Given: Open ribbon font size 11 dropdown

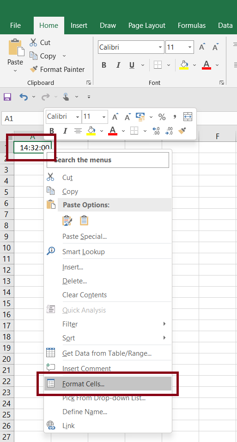Looking at the screenshot, I should [190, 47].
